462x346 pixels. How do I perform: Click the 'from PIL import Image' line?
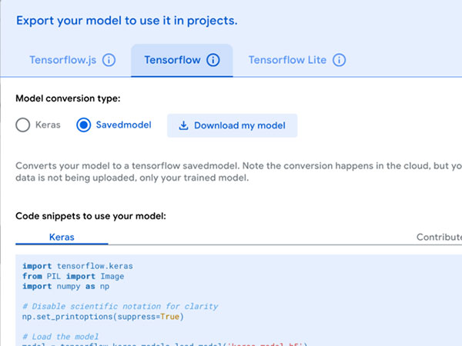tap(73, 276)
